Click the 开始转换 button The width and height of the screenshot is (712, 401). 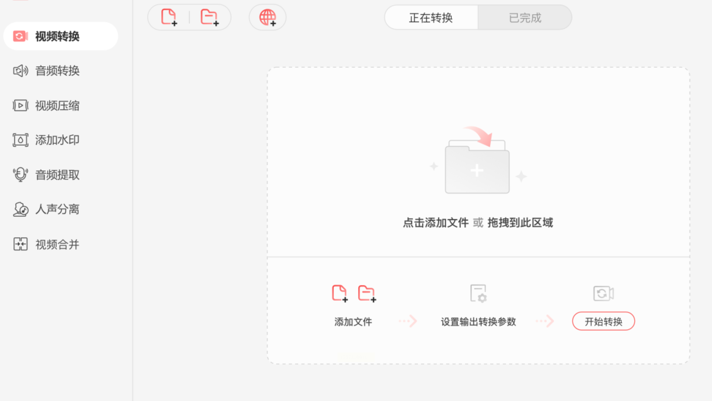coord(604,321)
